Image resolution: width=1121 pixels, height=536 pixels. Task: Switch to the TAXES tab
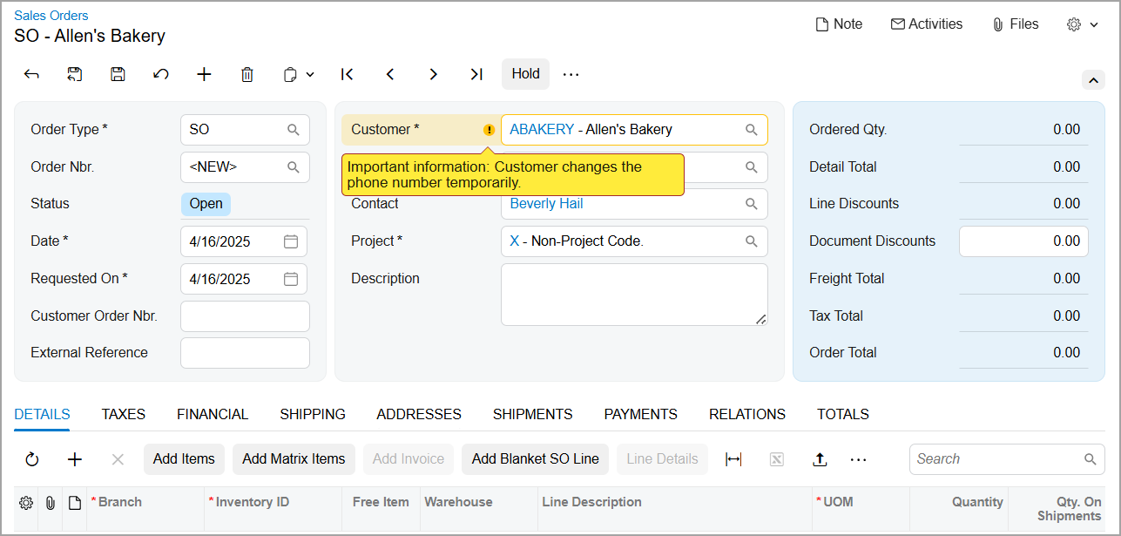coord(123,415)
